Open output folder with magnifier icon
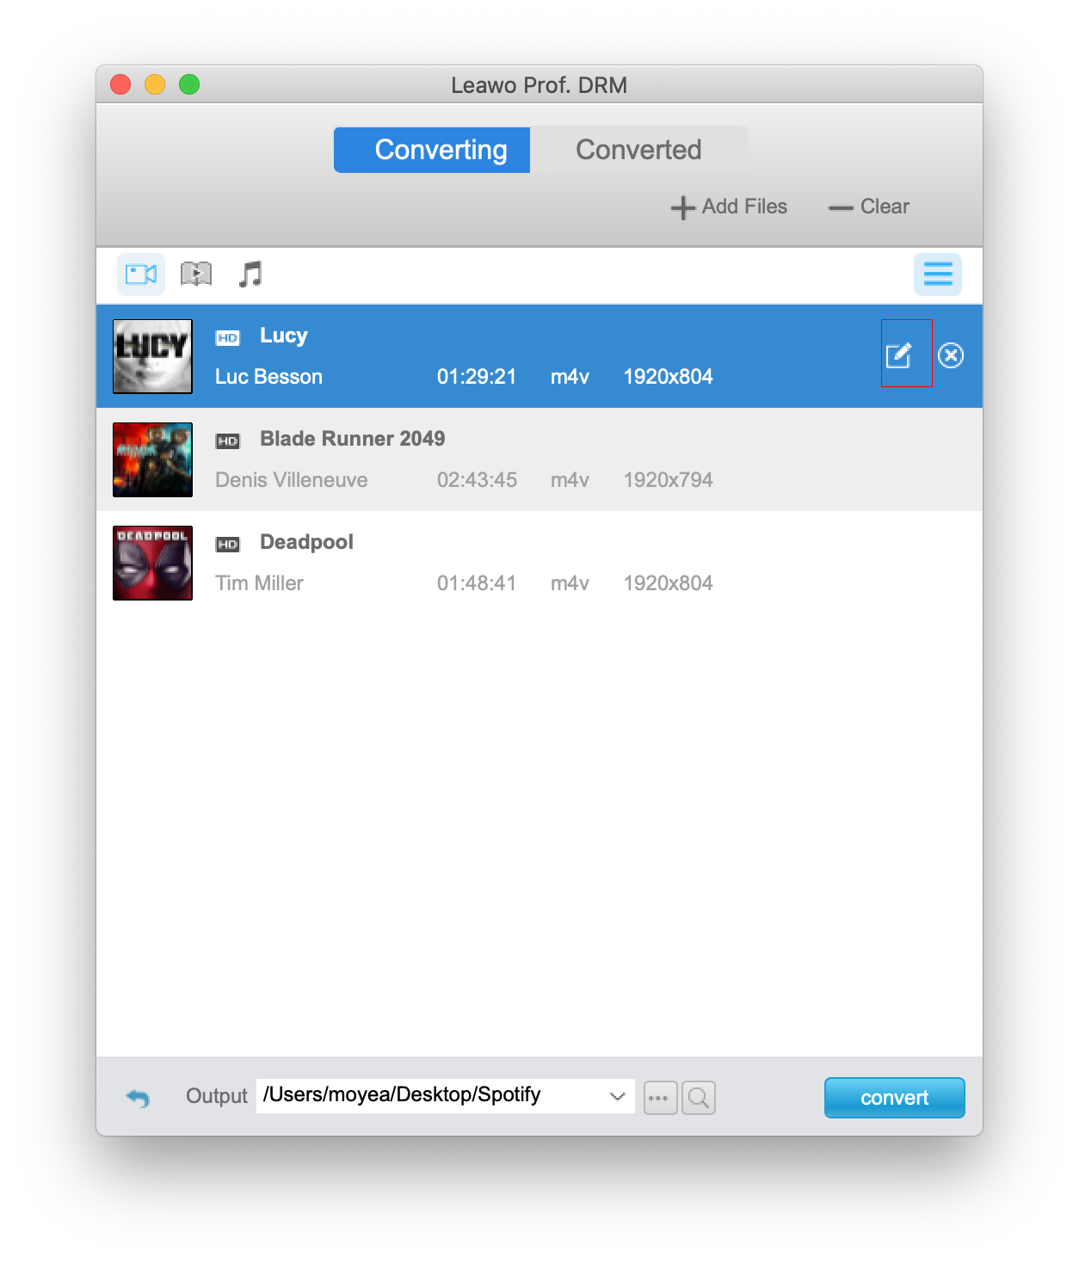This screenshot has height=1263, width=1079. (x=699, y=1098)
